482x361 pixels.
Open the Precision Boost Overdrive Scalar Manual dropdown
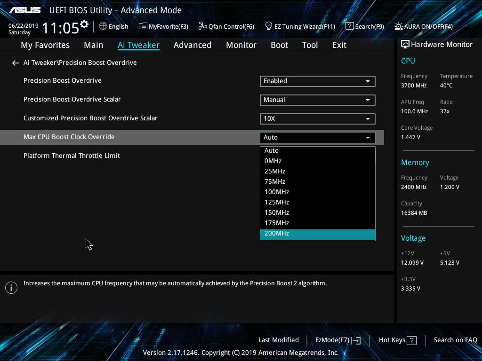coord(318,100)
